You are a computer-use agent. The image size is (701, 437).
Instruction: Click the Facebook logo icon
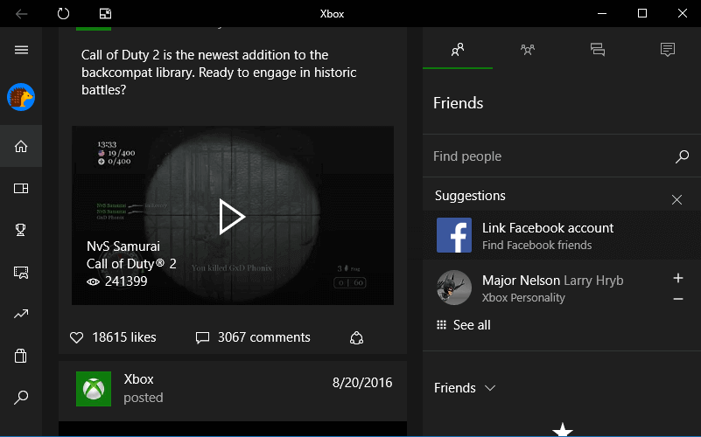coord(454,235)
